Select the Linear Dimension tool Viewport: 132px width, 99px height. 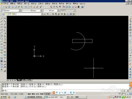[5, 18]
